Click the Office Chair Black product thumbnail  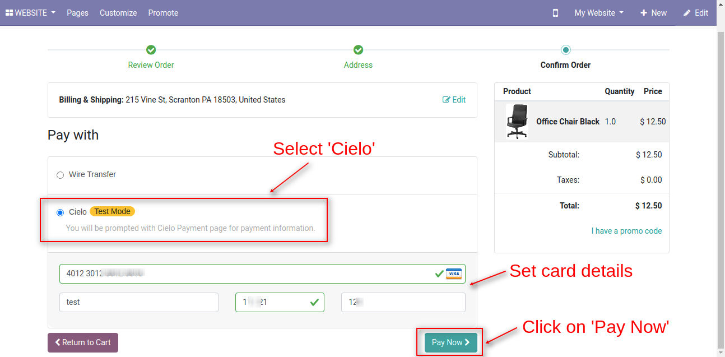point(517,122)
